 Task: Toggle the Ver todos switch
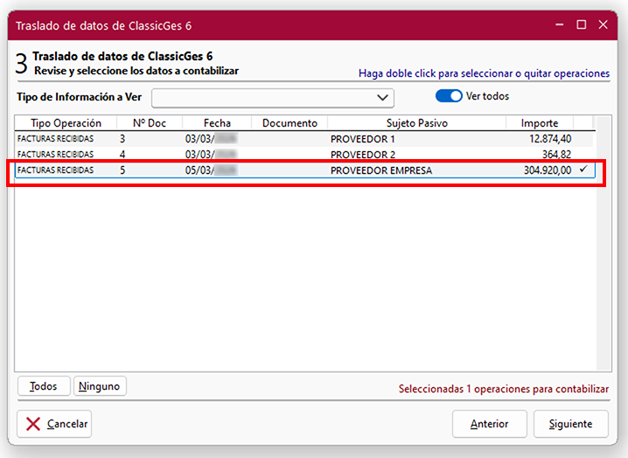[448, 96]
